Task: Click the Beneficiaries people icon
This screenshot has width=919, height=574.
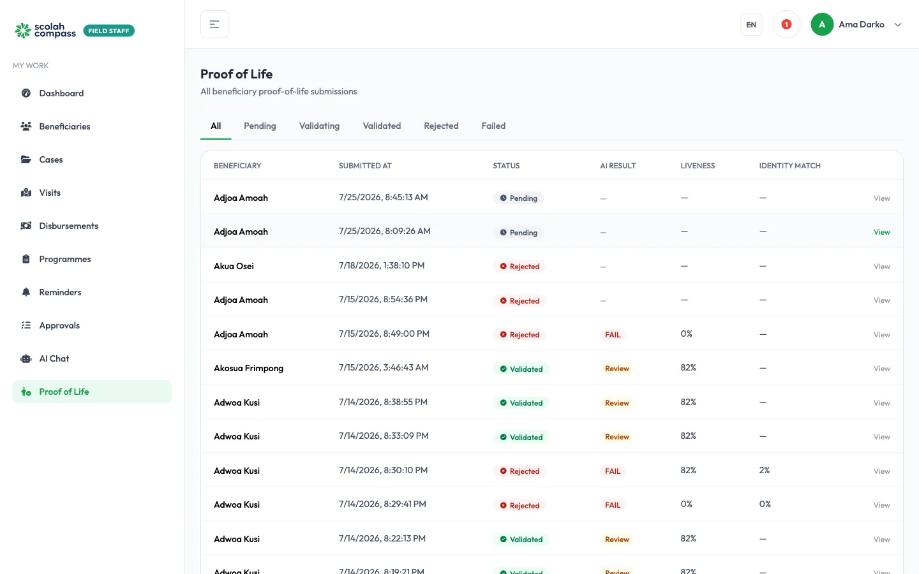Action: pyautogui.click(x=26, y=126)
